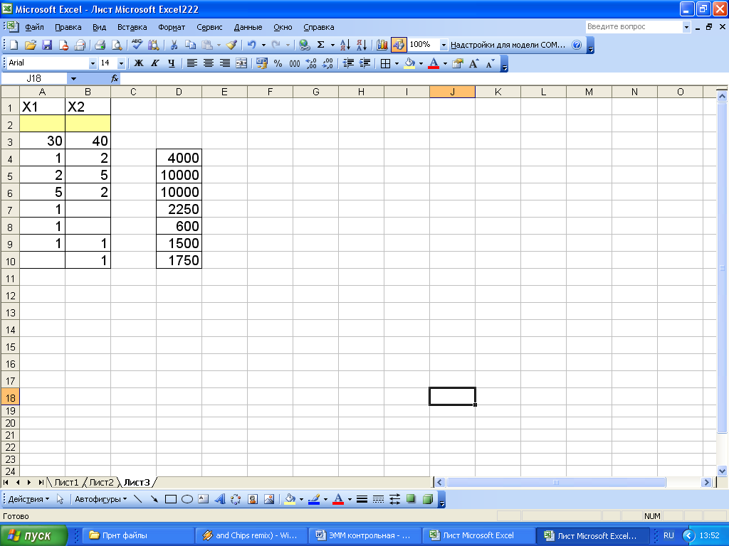Viewport: 729px width, 546px height.
Task: Switch to sheet tab Лист2
Action: [x=101, y=483]
